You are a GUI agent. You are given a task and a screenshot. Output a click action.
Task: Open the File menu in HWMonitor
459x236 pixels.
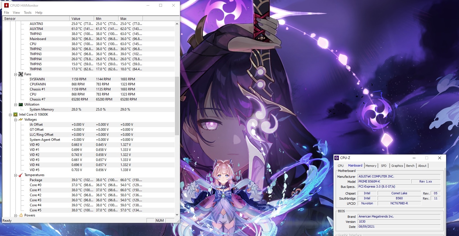[x=6, y=13]
